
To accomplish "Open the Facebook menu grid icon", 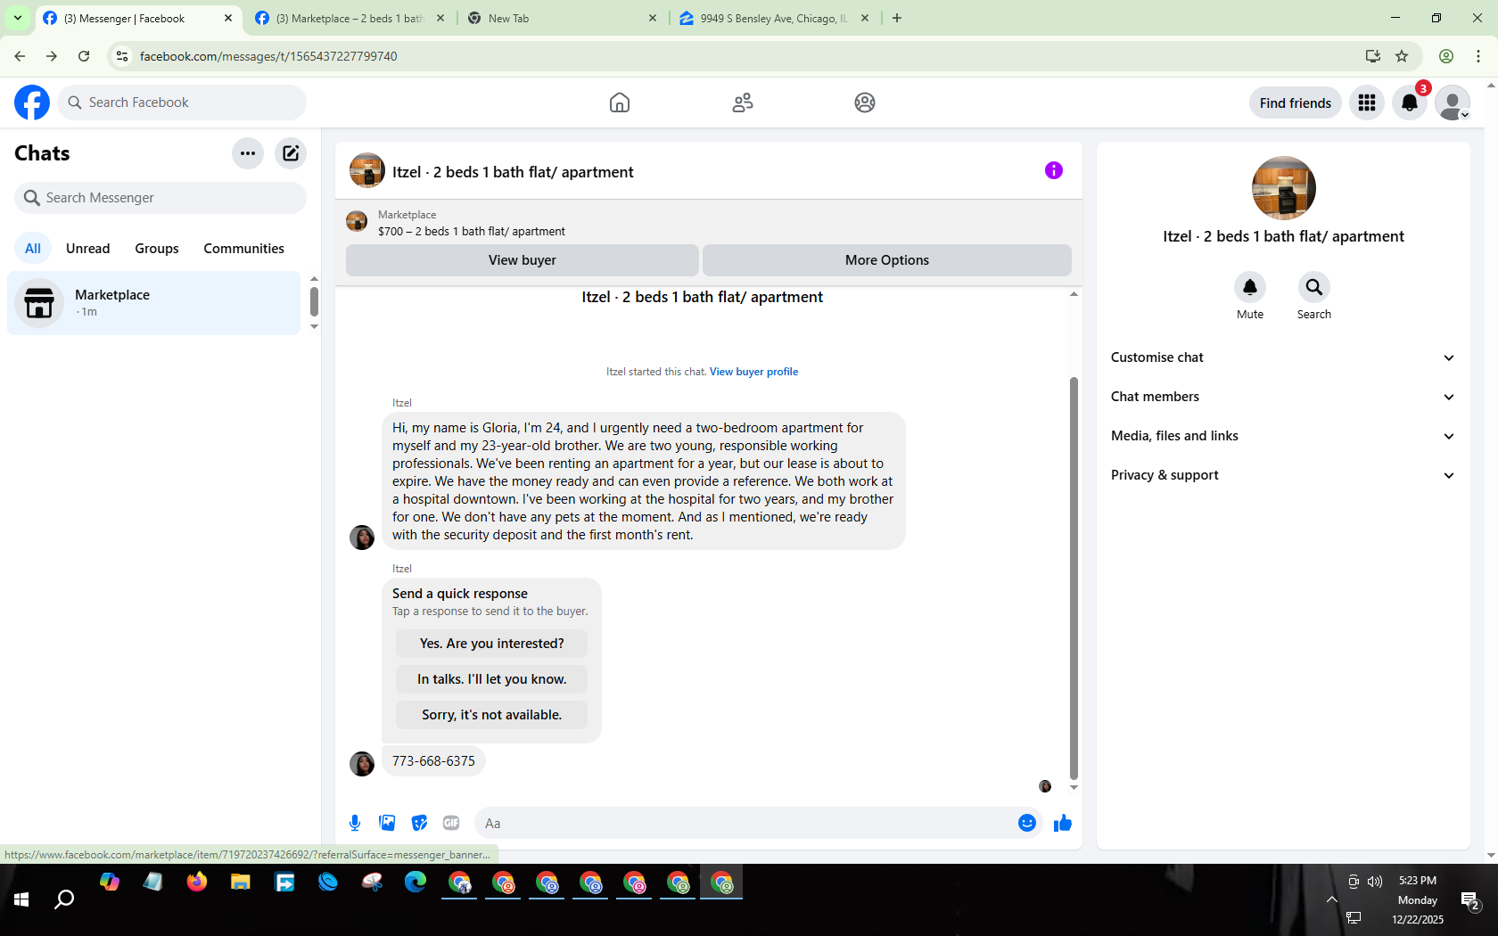I will pos(1367,103).
